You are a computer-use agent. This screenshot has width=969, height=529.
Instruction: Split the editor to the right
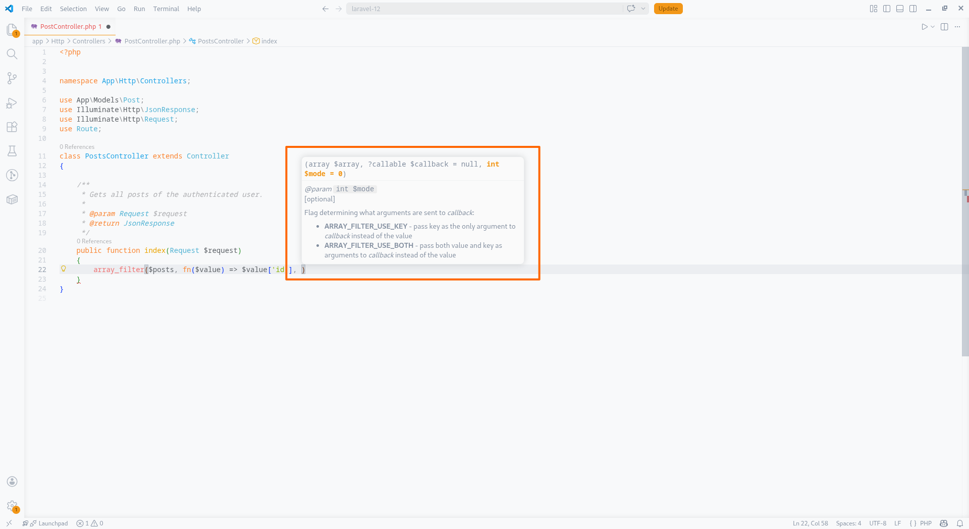(944, 27)
